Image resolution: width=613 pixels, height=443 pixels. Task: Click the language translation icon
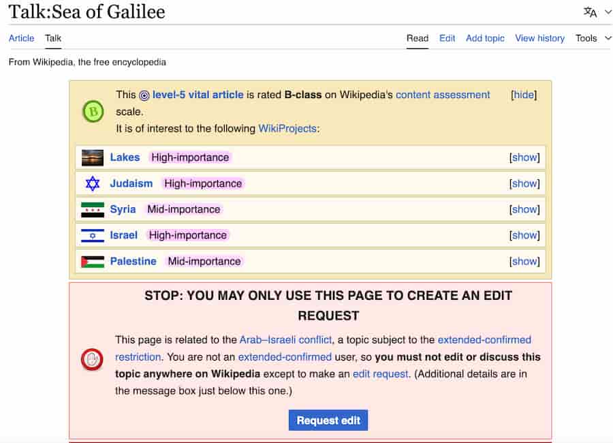pos(590,12)
